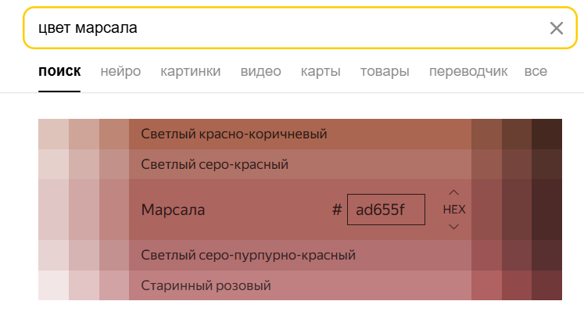This screenshot has width=584, height=319.
Task: Switch to the 'нейро' tab
Action: (120, 72)
